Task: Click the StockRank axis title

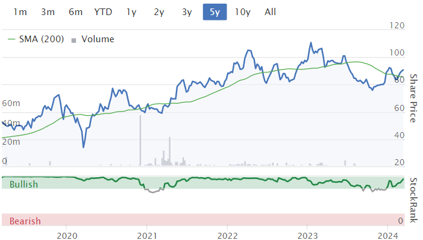Action: click(413, 200)
